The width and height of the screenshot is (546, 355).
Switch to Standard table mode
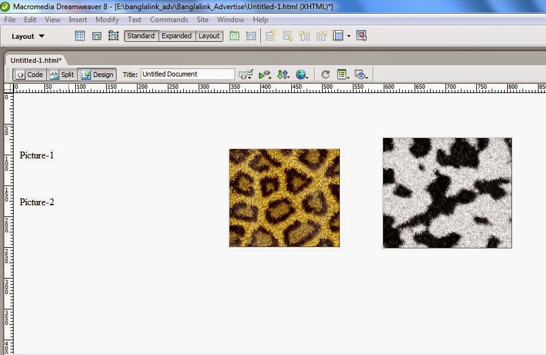(141, 36)
